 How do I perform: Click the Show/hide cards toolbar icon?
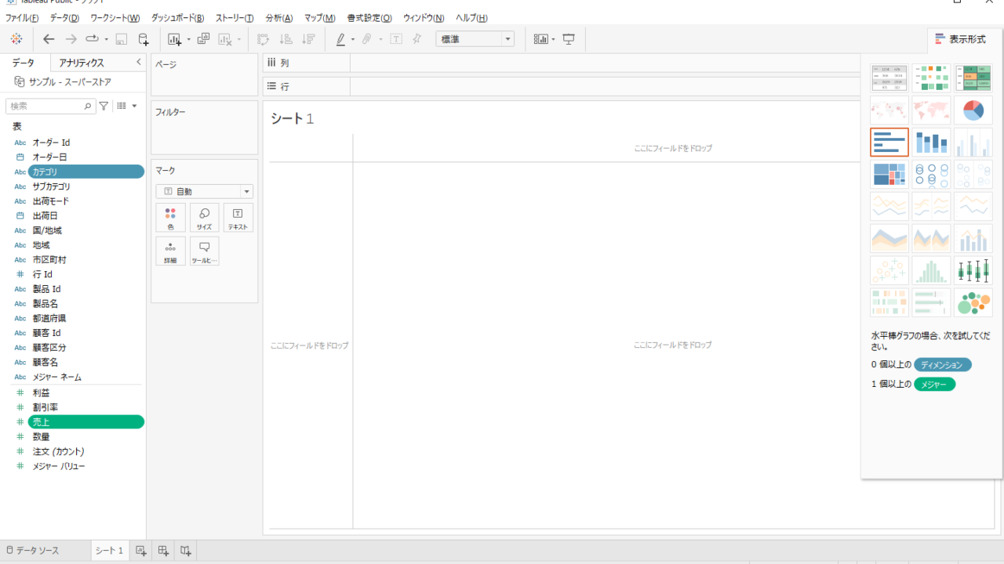(540, 39)
